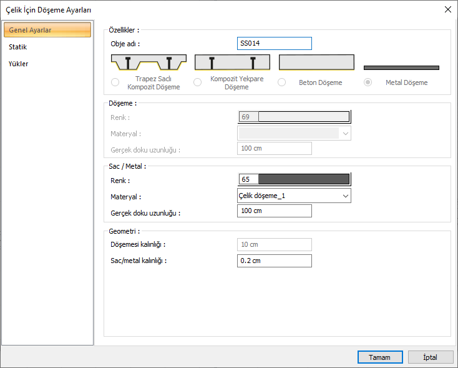Click the Döşeme color swatch 69
The width and height of the screenshot is (458, 368).
point(294,116)
